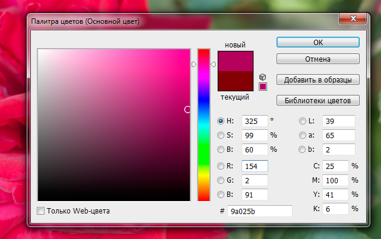Select the L lightness radio button
Image resolution: width=381 pixels, height=239 pixels.
[x=302, y=121]
